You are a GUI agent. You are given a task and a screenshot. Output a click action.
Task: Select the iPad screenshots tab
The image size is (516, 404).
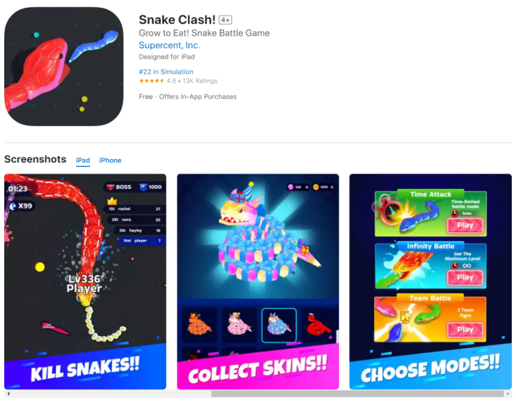(83, 160)
